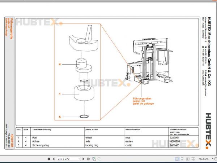
Task: Select single page view mode
Action: click(x=177, y=159)
